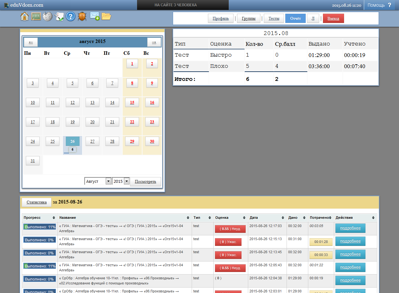Click the new message envelope icon

pyautogui.click(x=95, y=16)
